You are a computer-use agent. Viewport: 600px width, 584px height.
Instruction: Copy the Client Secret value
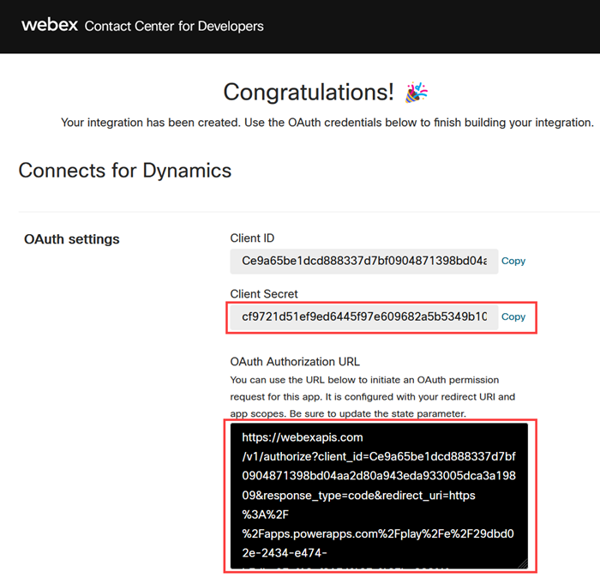click(513, 316)
